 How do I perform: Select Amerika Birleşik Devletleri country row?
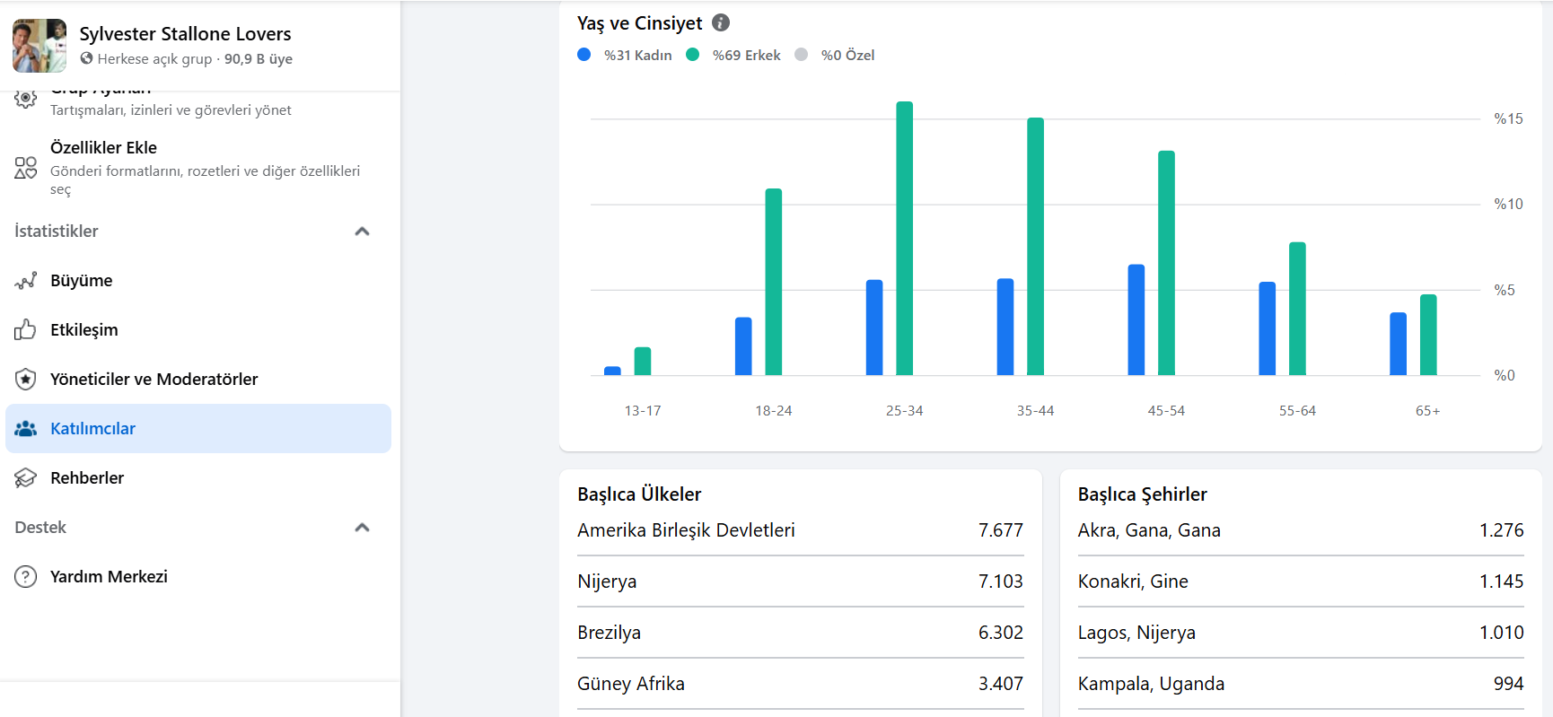pyautogui.click(x=801, y=530)
